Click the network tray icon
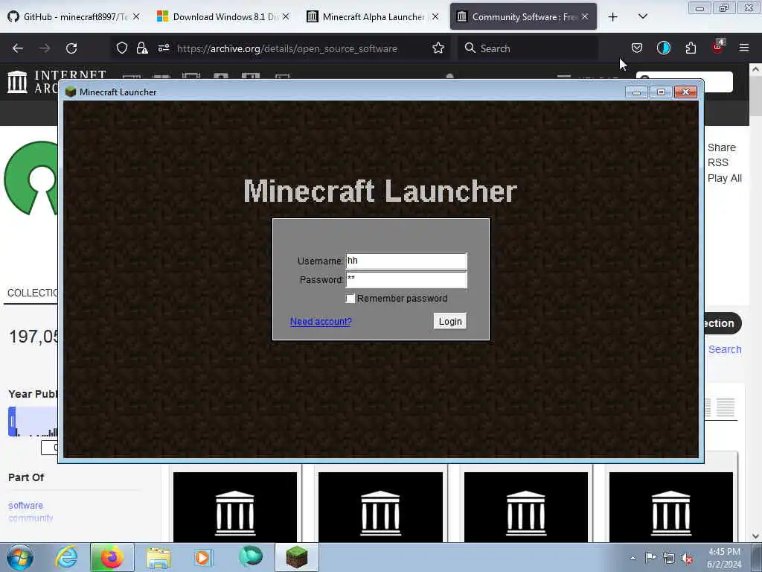This screenshot has height=572, width=762. 669,559
